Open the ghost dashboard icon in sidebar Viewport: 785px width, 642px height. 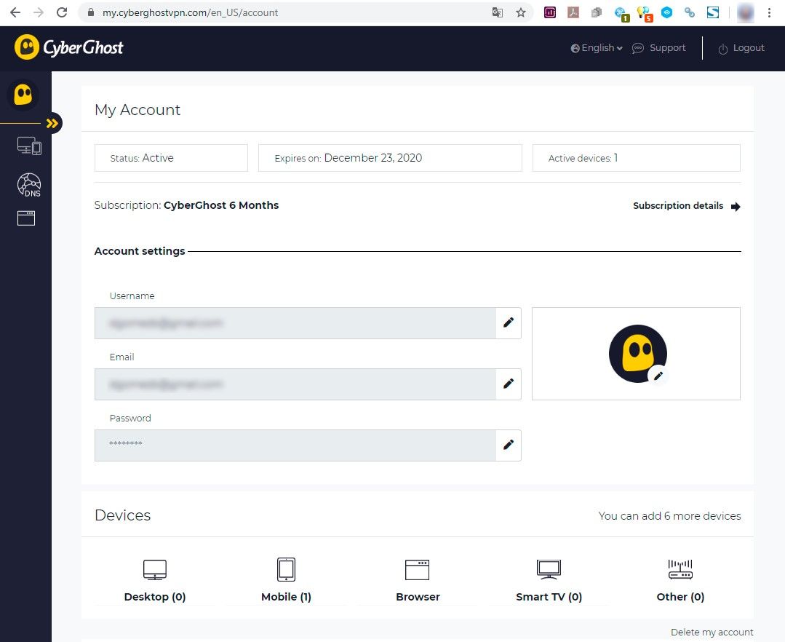[23, 94]
